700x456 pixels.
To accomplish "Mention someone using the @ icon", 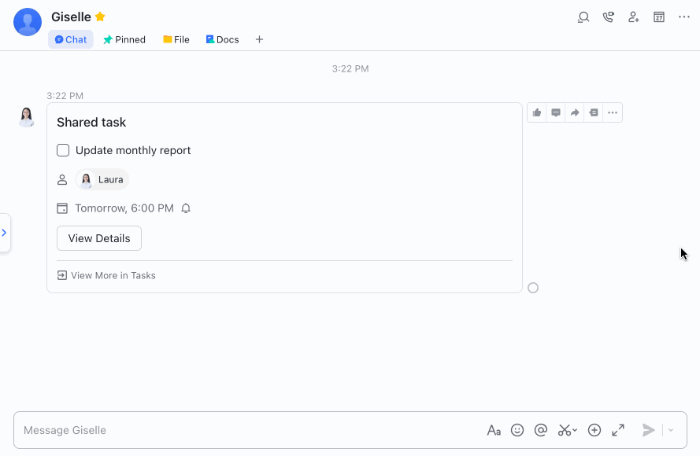I will coord(541,430).
